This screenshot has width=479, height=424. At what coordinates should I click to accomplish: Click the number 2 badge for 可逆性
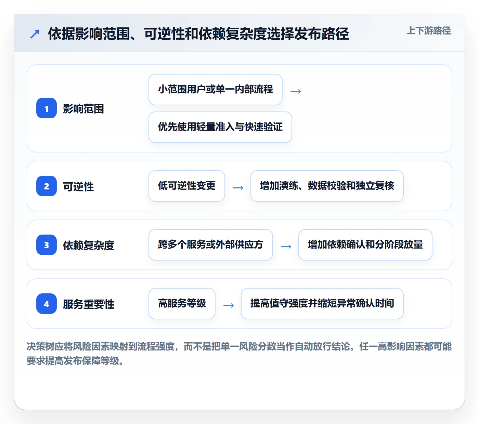tap(47, 186)
